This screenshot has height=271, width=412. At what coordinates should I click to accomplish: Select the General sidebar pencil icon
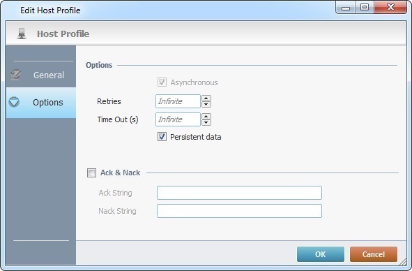tap(15, 75)
